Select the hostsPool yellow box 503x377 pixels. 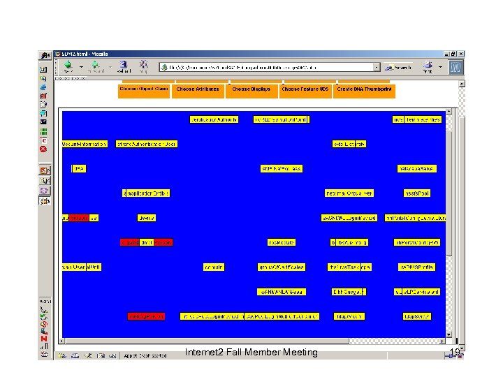(x=416, y=193)
